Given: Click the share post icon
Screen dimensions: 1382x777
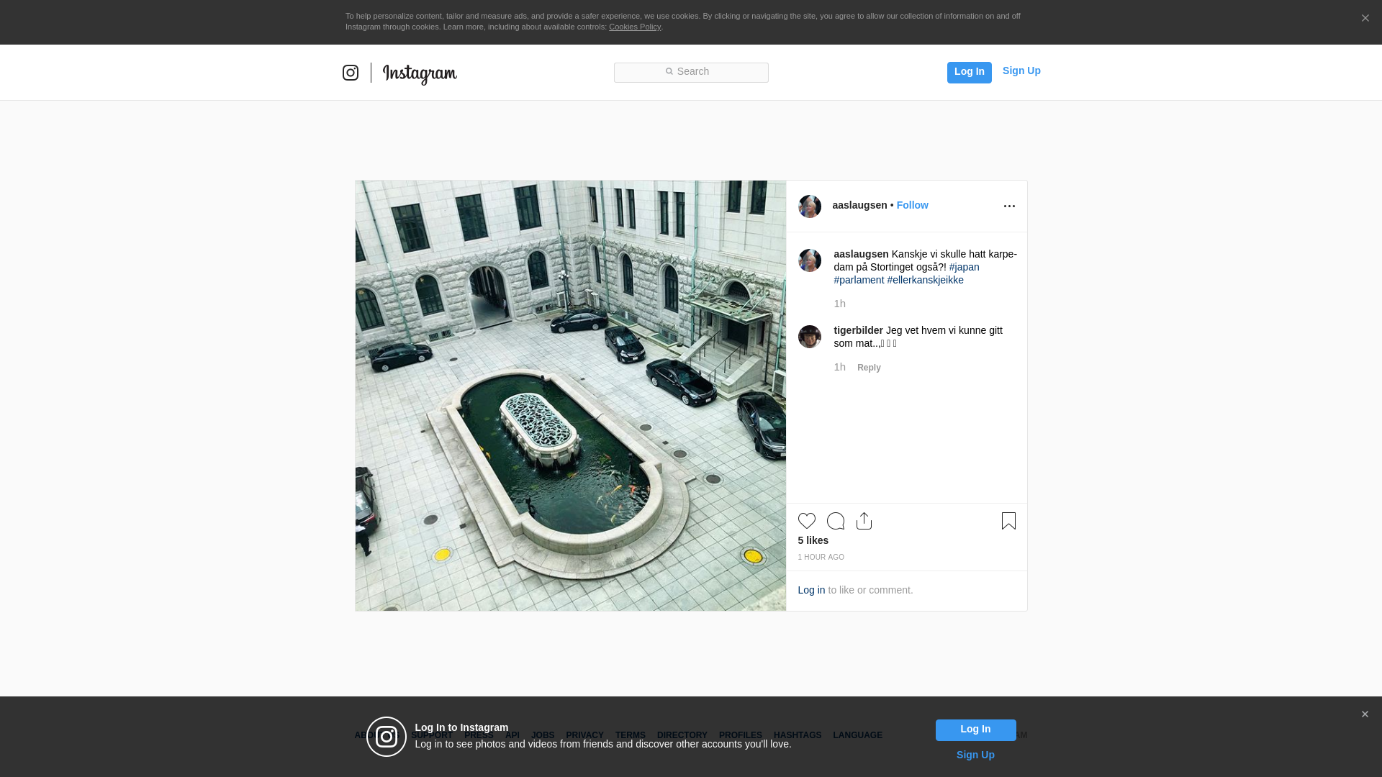Looking at the screenshot, I should coord(864,521).
